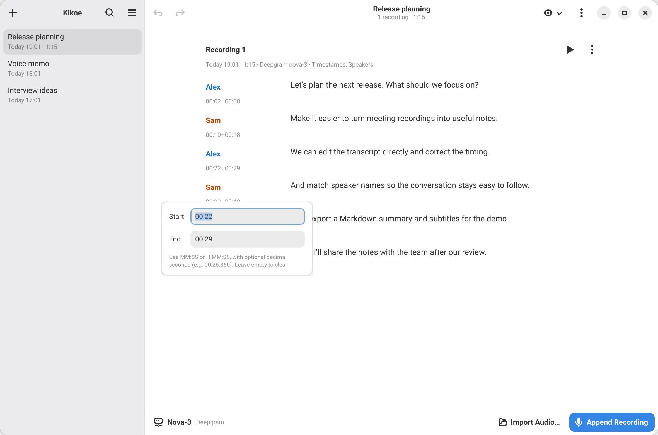658x435 pixels.
Task: Click the line 'I'll share the notes with the team'
Action: click(400, 252)
